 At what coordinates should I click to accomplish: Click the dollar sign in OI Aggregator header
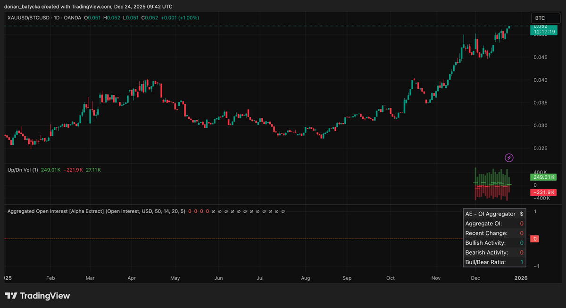click(x=521, y=214)
